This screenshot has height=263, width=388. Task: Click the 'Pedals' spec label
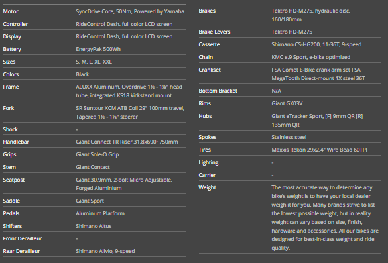pos(11,213)
